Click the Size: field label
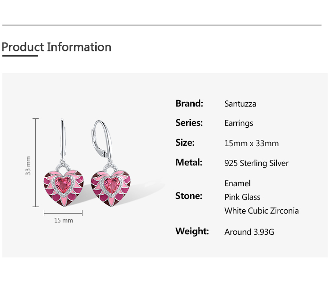The width and height of the screenshot is (330, 281). click(185, 142)
